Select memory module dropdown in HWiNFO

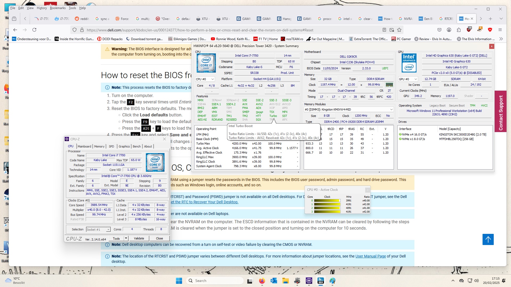347,109
